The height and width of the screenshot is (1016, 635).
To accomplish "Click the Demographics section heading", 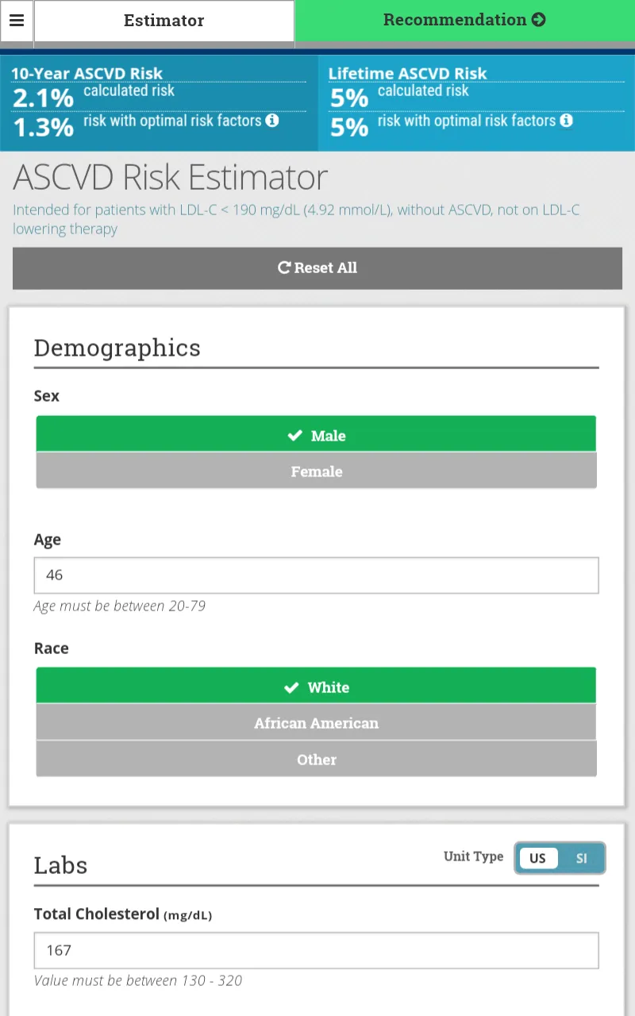I will coord(117,348).
